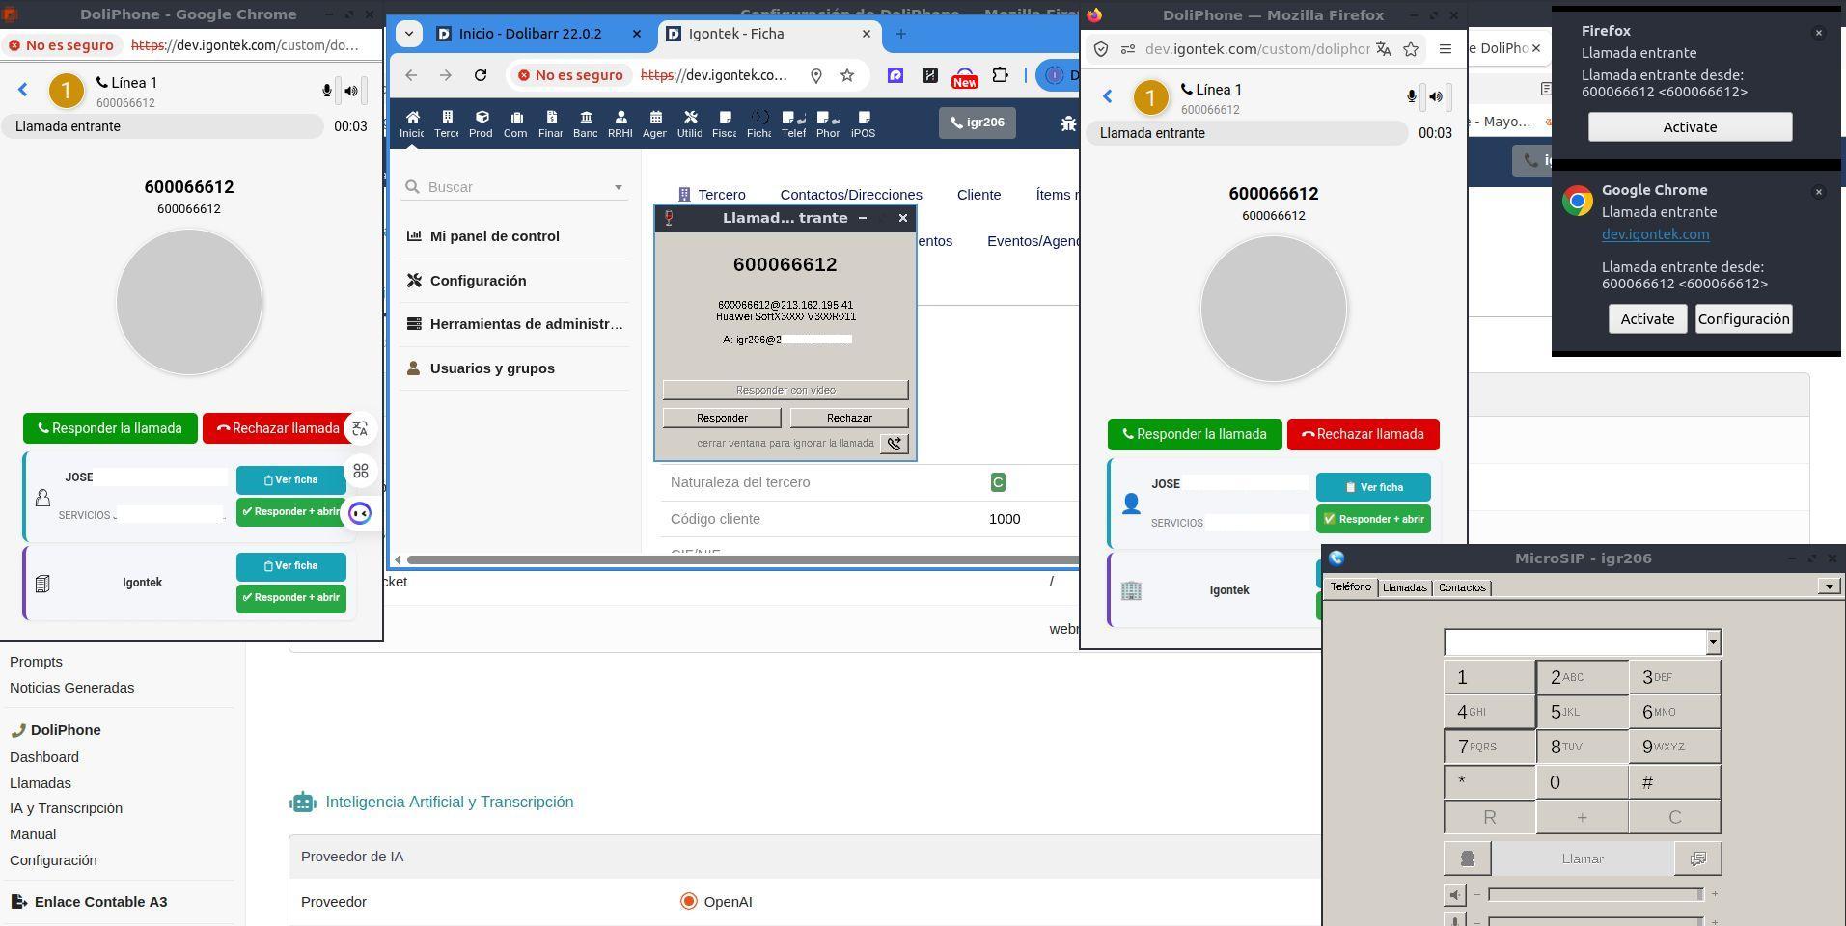Answer call in Chrome DoliPhone window
The image size is (1846, 926).
click(x=110, y=428)
